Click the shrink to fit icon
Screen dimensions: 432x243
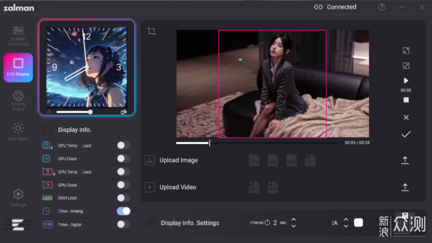tap(406, 66)
